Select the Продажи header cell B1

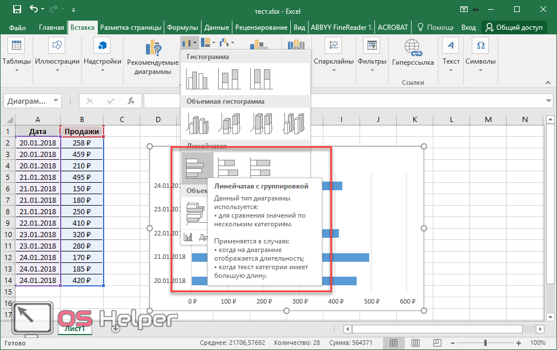click(82, 132)
